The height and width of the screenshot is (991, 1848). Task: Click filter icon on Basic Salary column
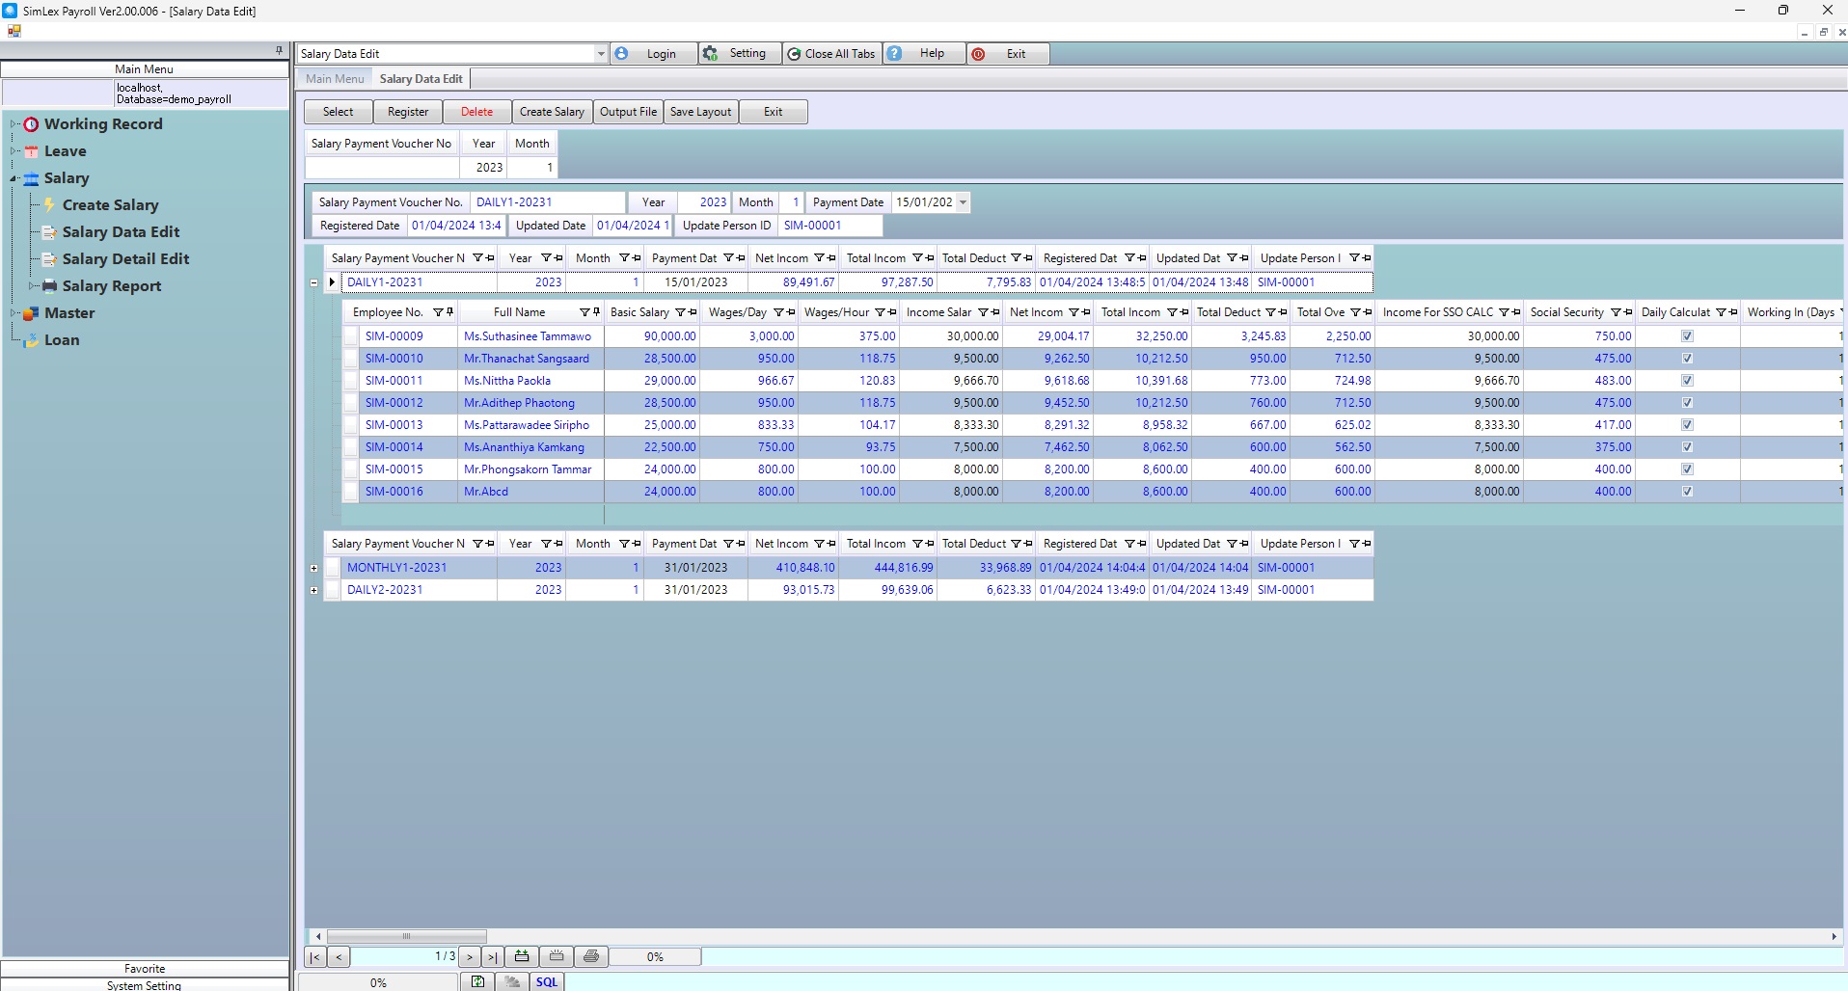pyautogui.click(x=680, y=312)
